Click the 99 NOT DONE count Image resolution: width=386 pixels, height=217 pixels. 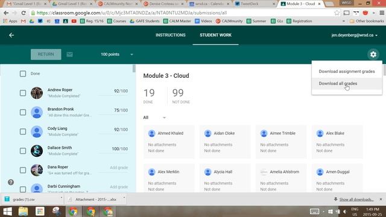[181, 96]
